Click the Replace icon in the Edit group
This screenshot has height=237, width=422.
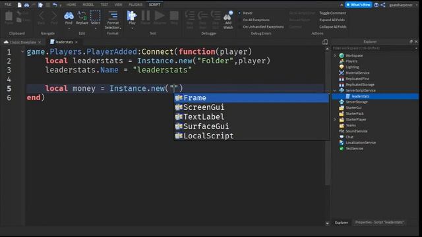82,16
